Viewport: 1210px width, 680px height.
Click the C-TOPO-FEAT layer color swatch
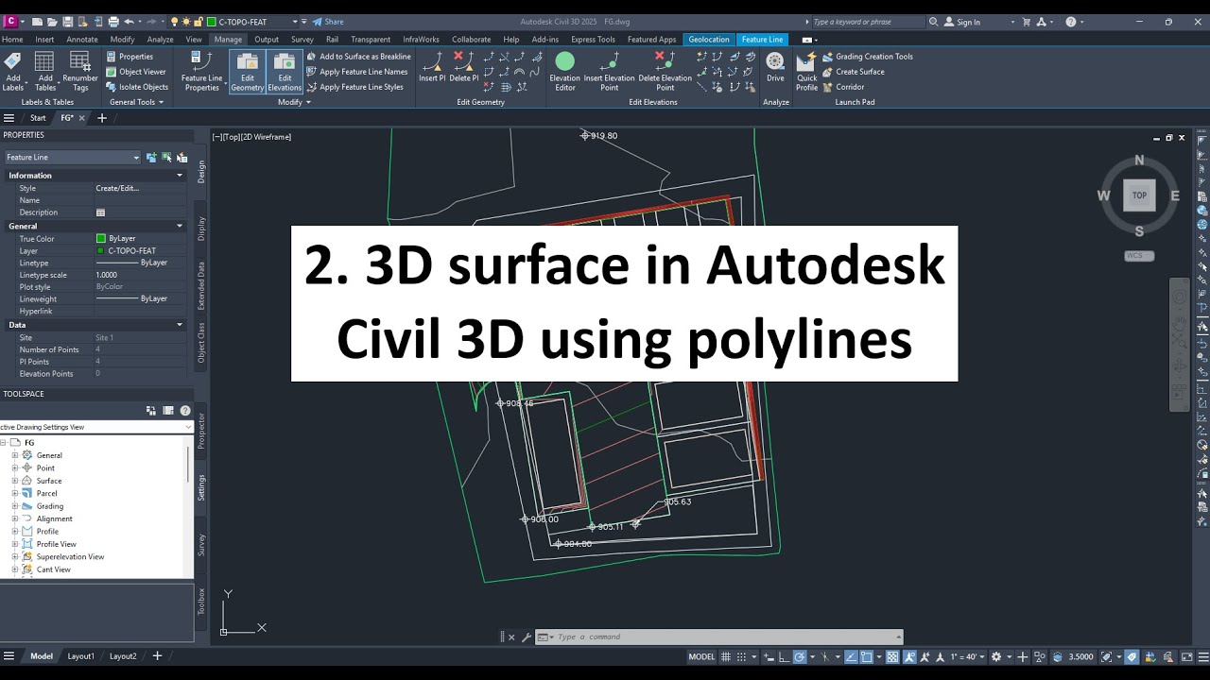[x=100, y=251]
